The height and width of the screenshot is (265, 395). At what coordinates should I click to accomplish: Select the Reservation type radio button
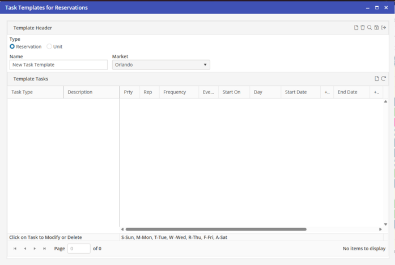pos(12,46)
